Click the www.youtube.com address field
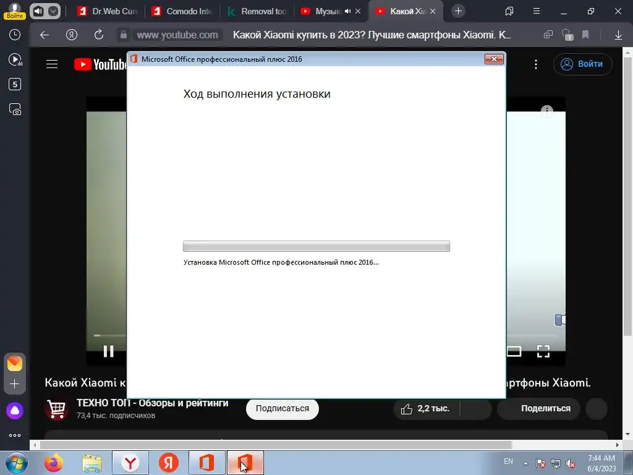The width and height of the screenshot is (633, 475). point(177,35)
